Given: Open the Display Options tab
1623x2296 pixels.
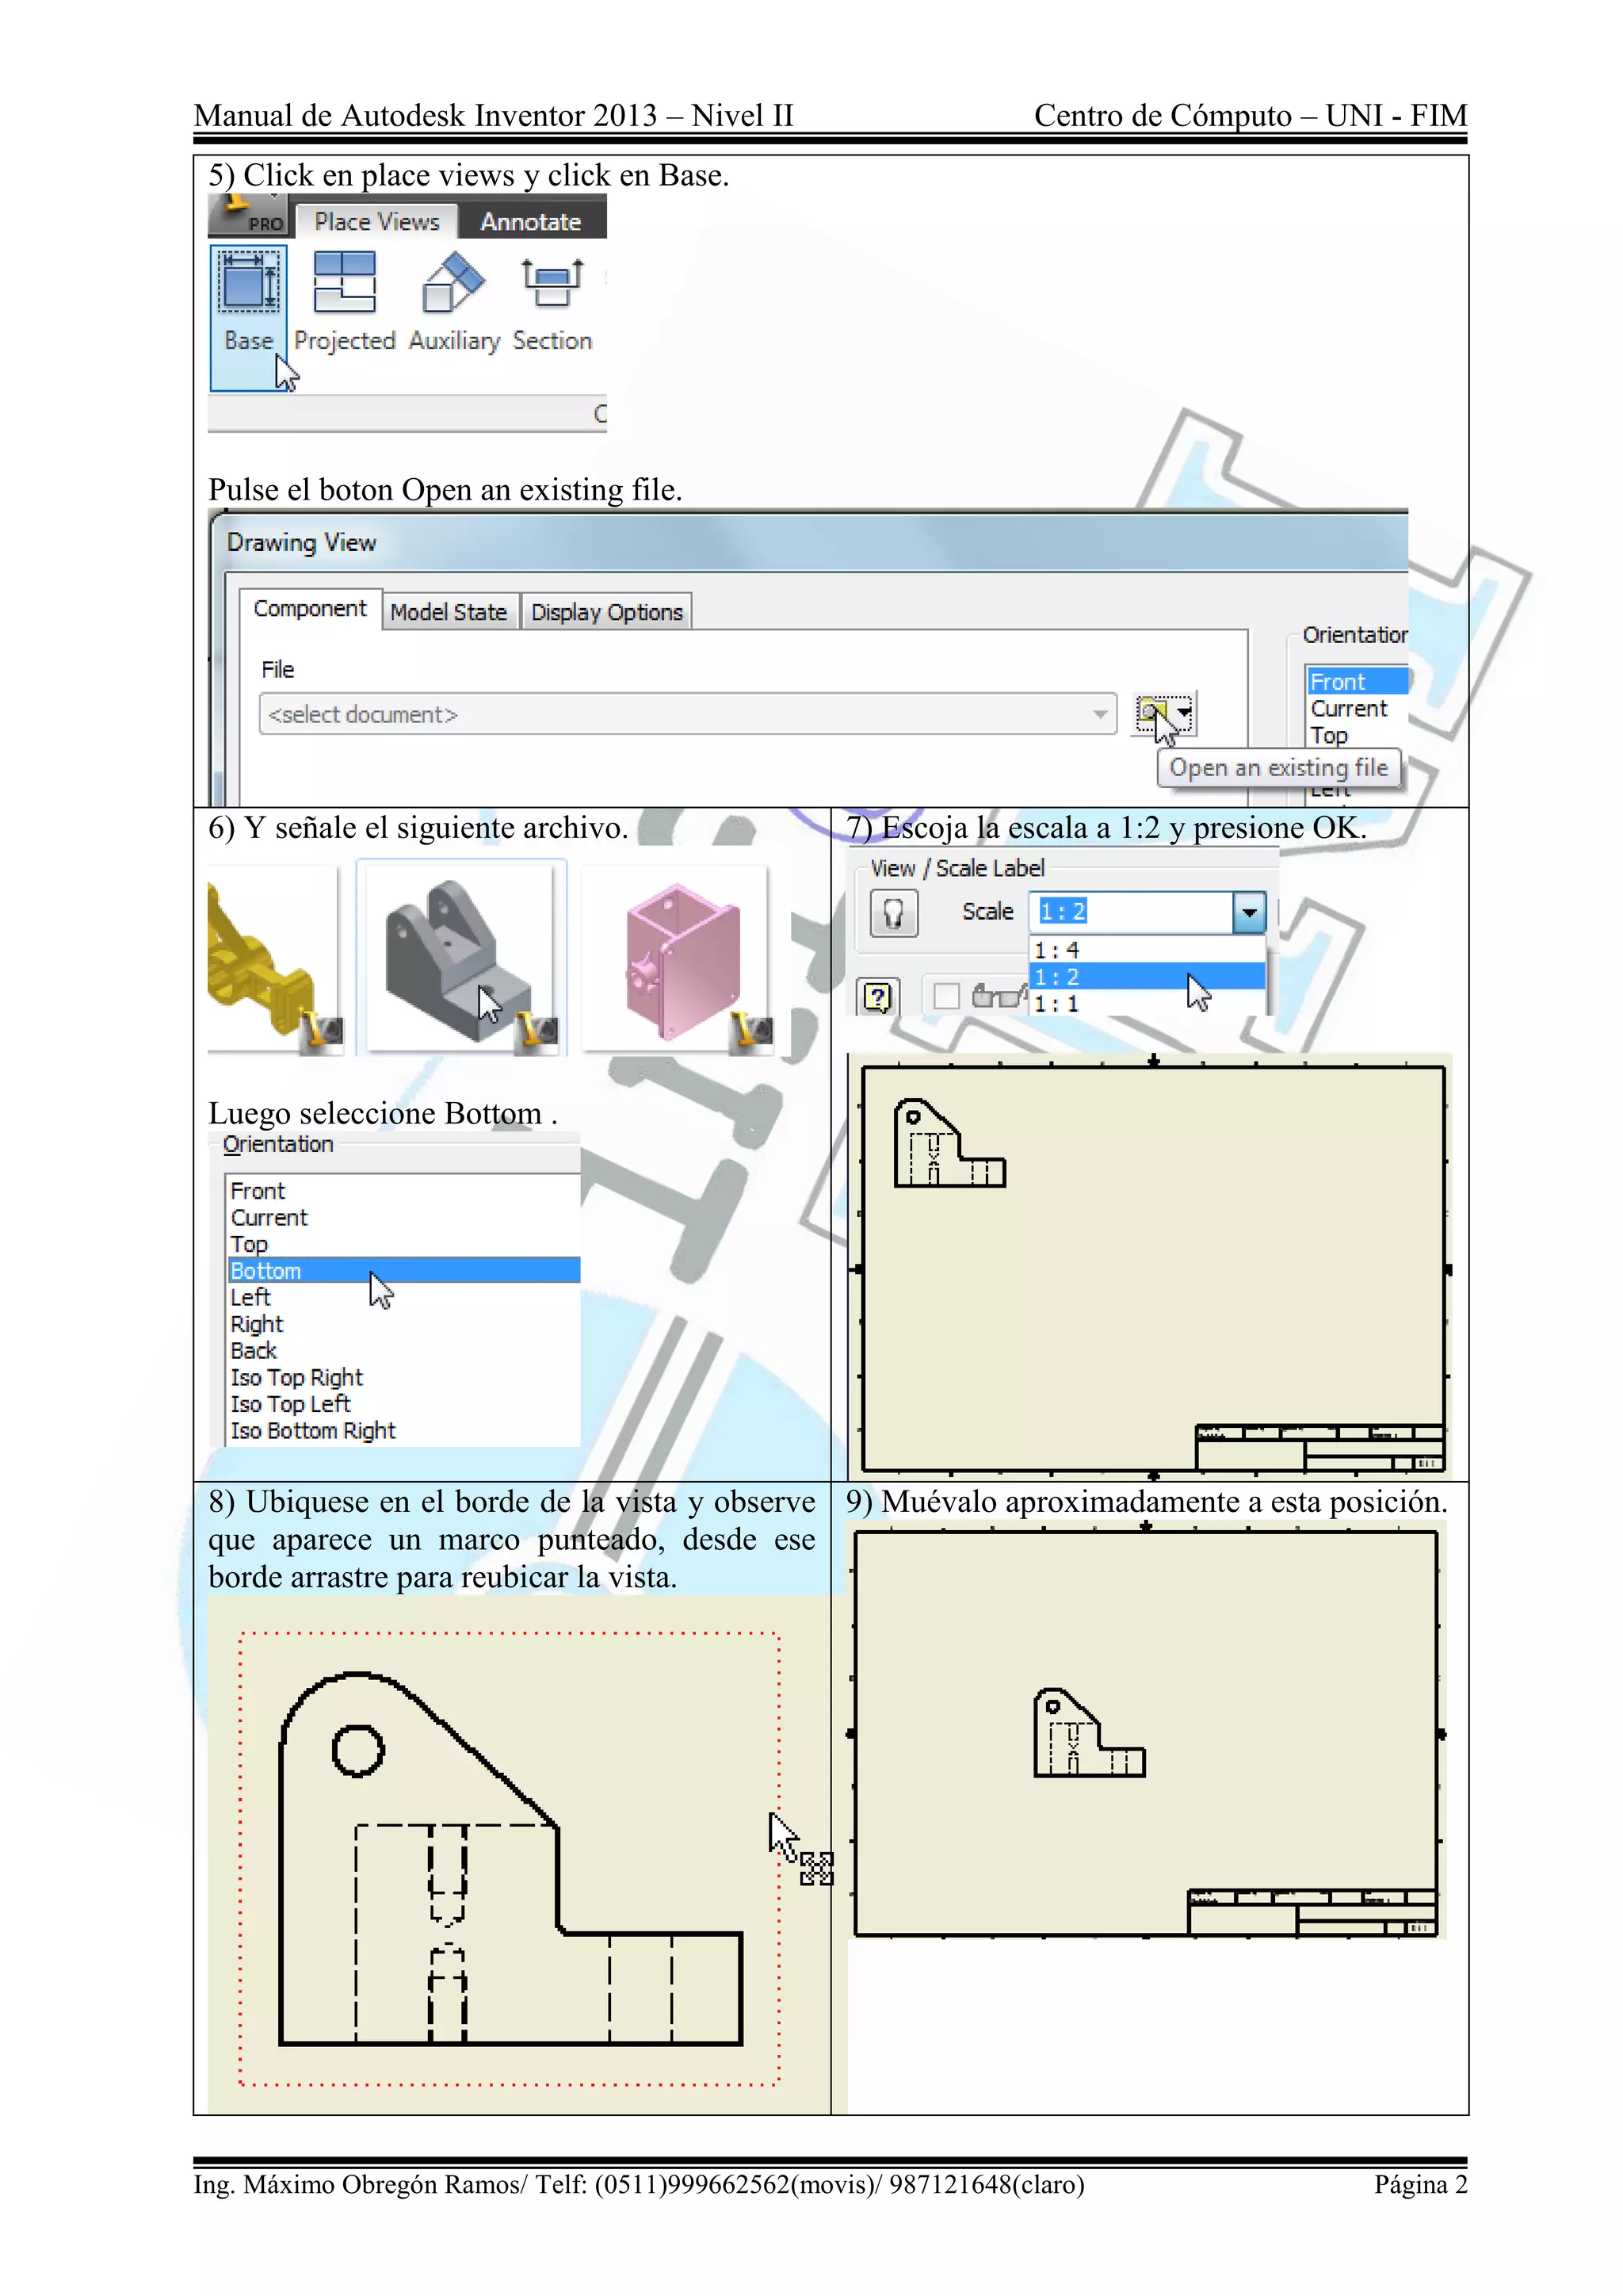Looking at the screenshot, I should (606, 612).
